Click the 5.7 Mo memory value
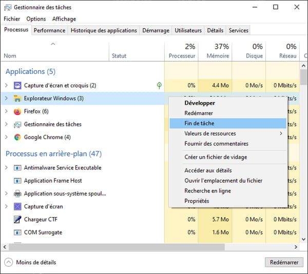Image resolution: width=308 pixels, height=274 pixels. pyautogui.click(x=220, y=220)
